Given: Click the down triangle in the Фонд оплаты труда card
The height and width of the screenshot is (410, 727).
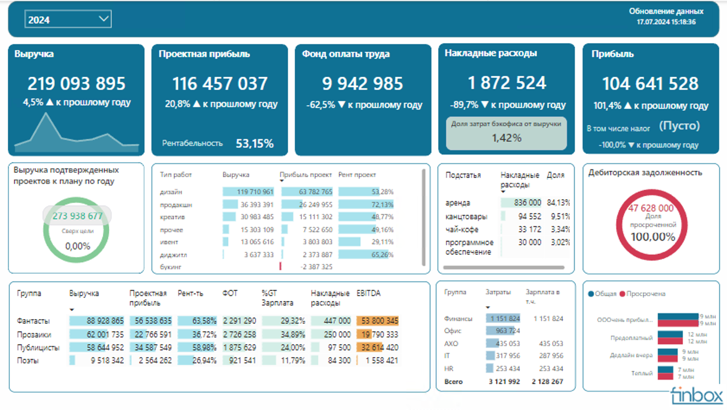Looking at the screenshot, I should pyautogui.click(x=341, y=104).
